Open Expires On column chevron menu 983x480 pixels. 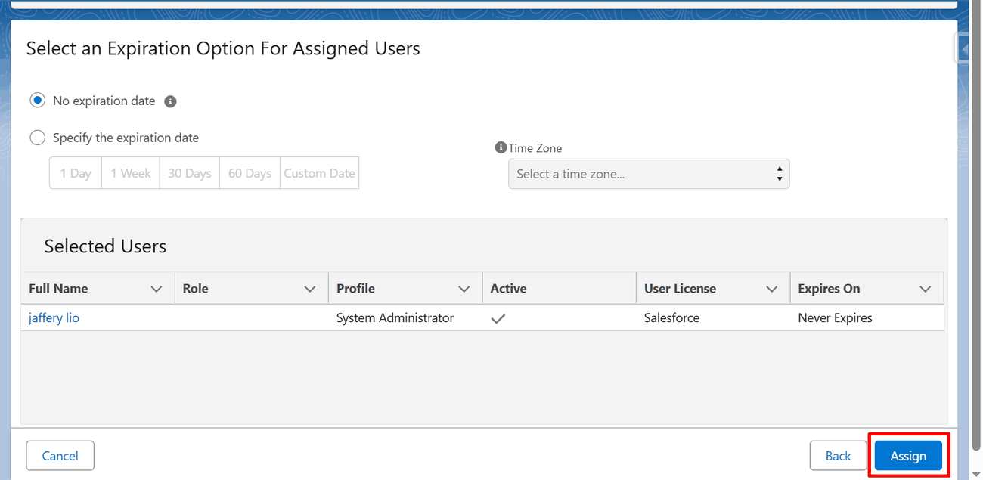point(926,289)
